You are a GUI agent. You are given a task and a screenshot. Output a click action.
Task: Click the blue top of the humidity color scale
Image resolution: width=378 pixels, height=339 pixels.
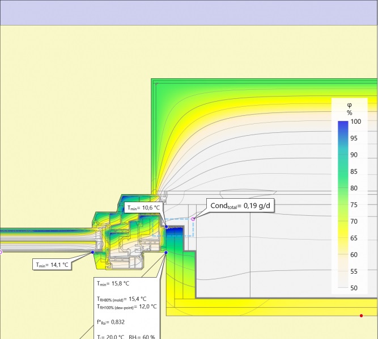coord(342,125)
